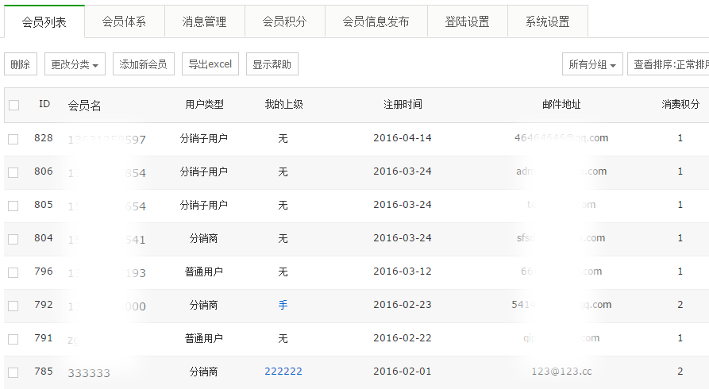Select checkbox for member ID 804
709x389 pixels.
[13, 239]
